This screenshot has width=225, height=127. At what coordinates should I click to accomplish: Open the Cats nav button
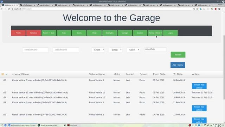click(64, 33)
